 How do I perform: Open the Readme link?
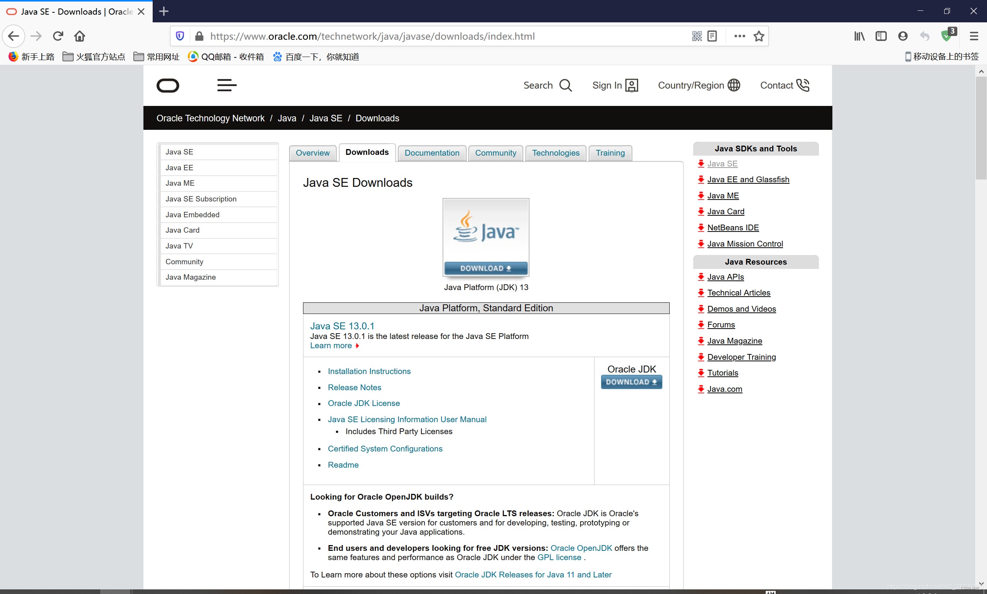click(343, 465)
